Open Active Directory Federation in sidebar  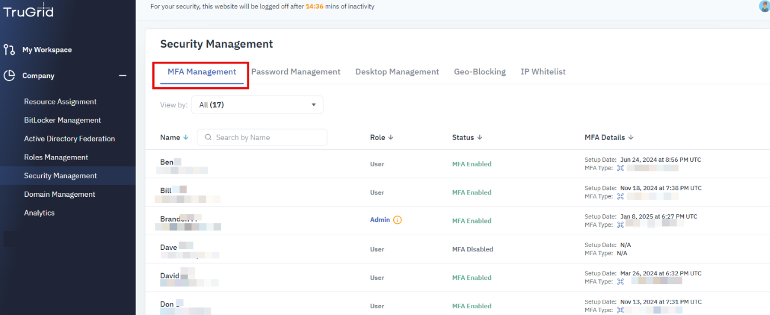(x=68, y=139)
